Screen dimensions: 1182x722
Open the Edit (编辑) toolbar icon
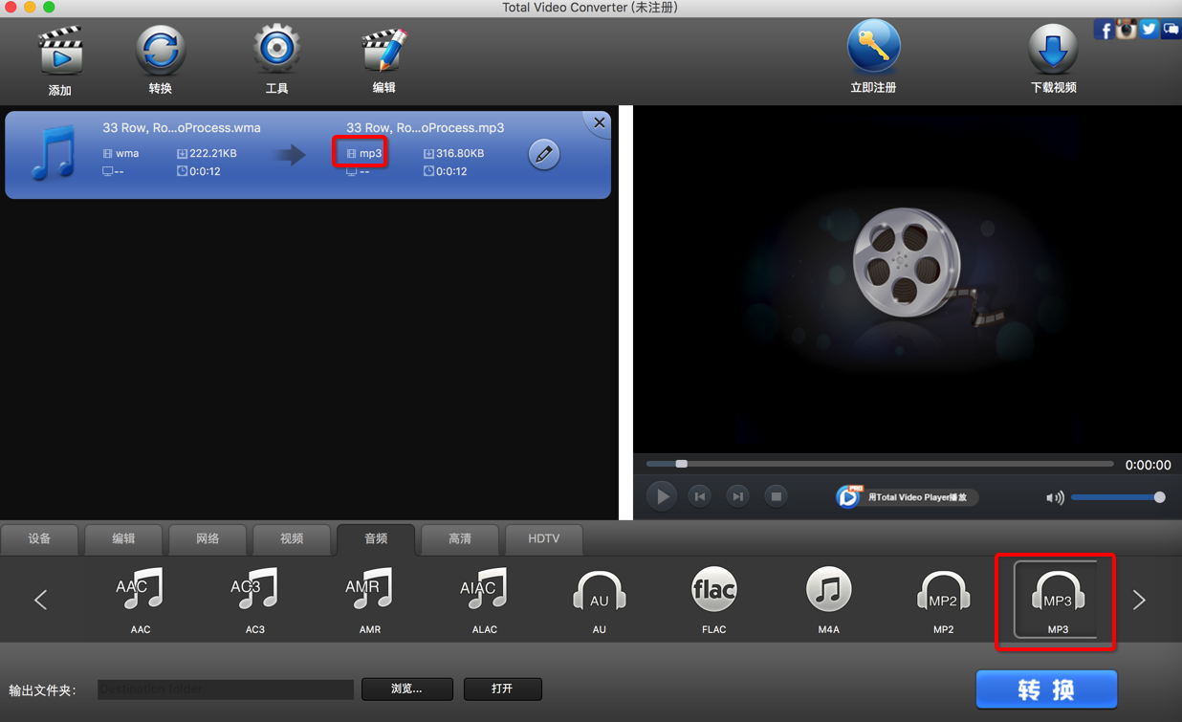(383, 51)
